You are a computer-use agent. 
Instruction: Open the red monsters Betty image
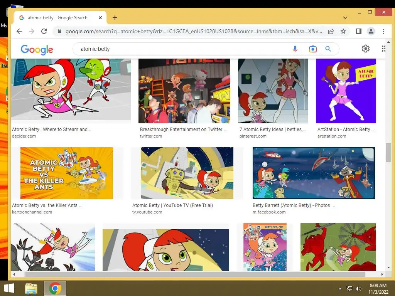pyautogui.click(x=338, y=247)
